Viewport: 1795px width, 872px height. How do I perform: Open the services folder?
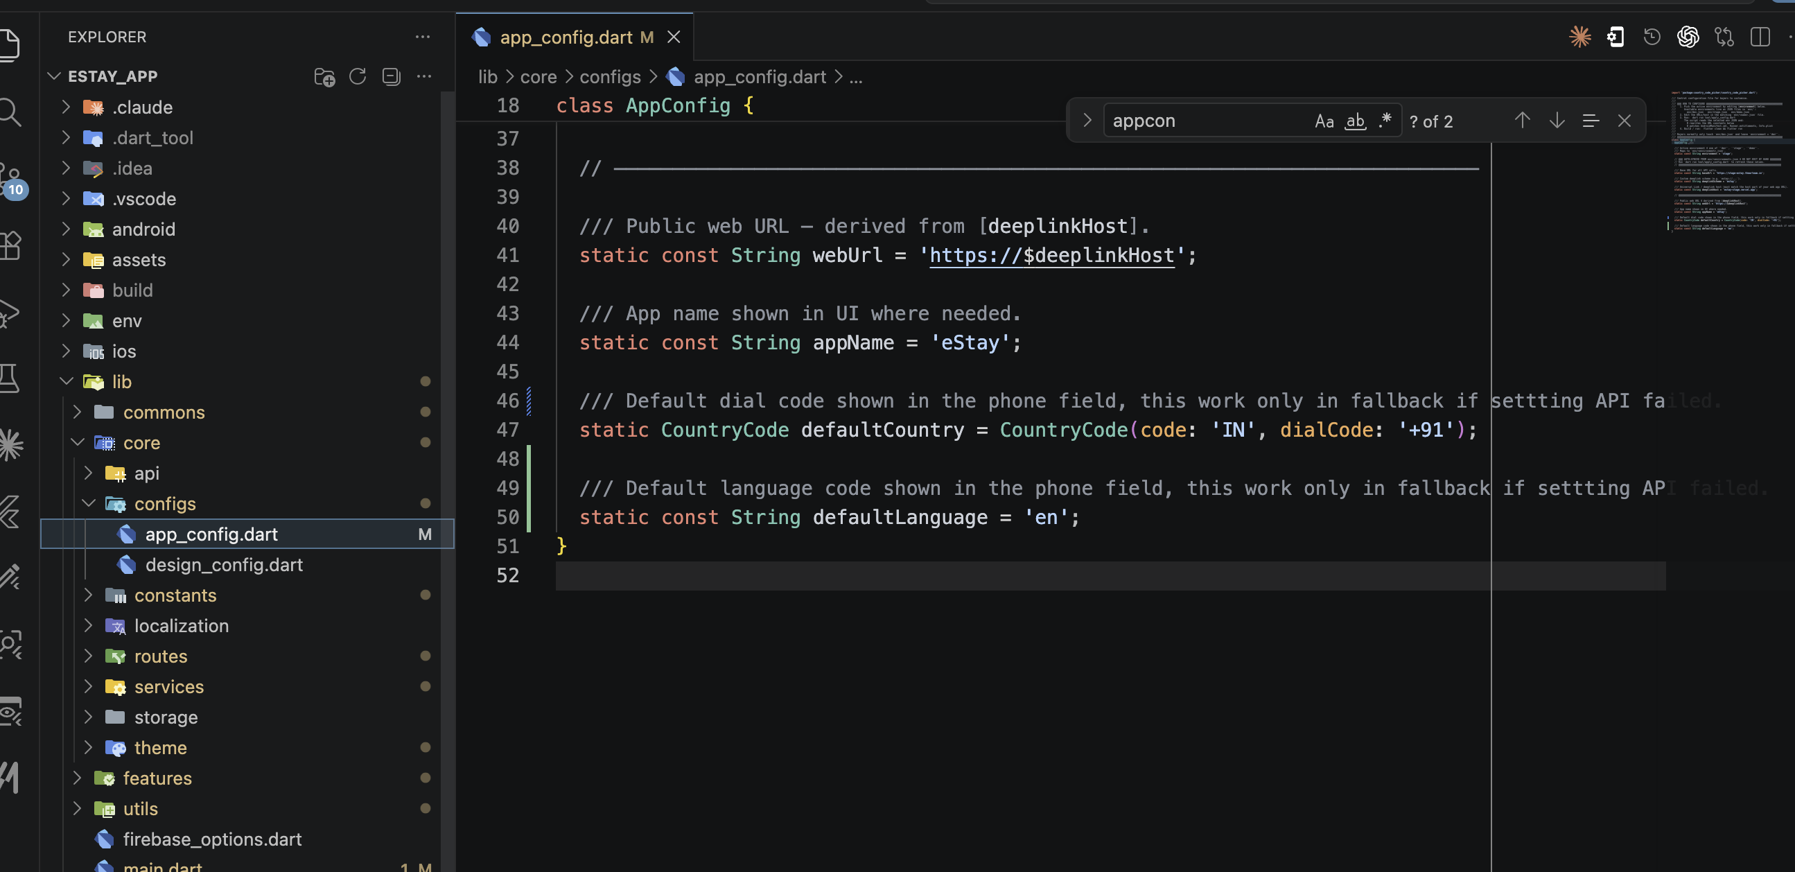[168, 687]
